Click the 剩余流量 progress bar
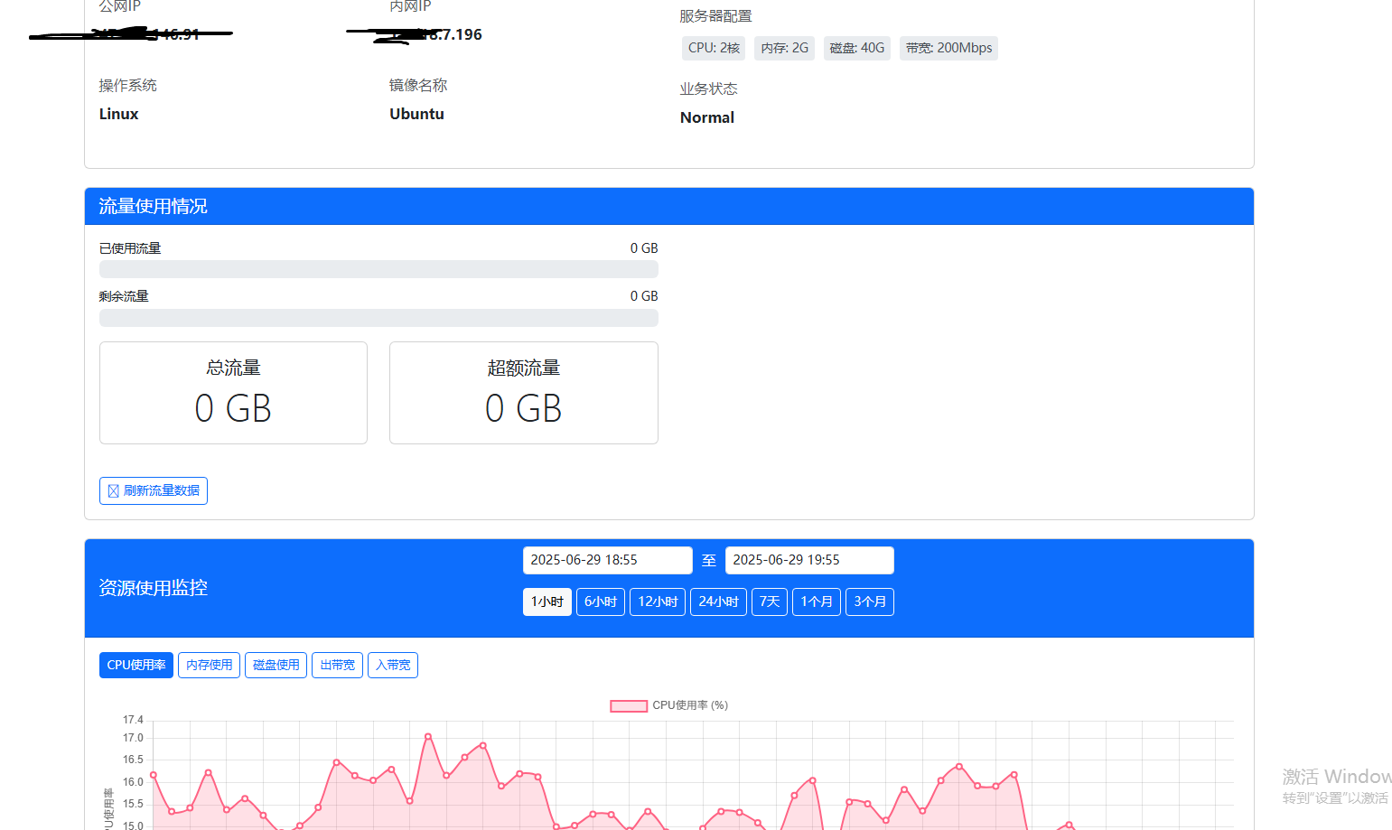The image size is (1392, 830). point(378,318)
